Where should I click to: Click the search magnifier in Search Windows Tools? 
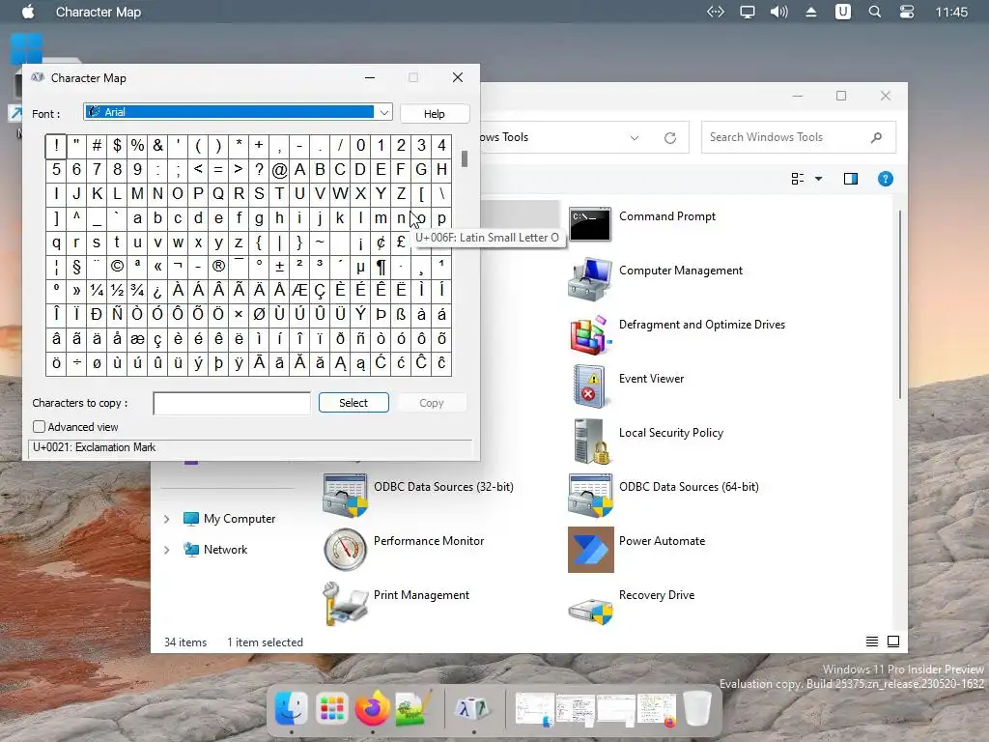pyautogui.click(x=876, y=137)
